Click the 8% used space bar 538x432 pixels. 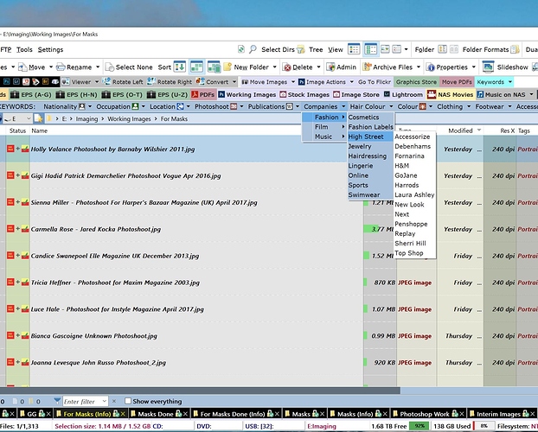[484, 426]
